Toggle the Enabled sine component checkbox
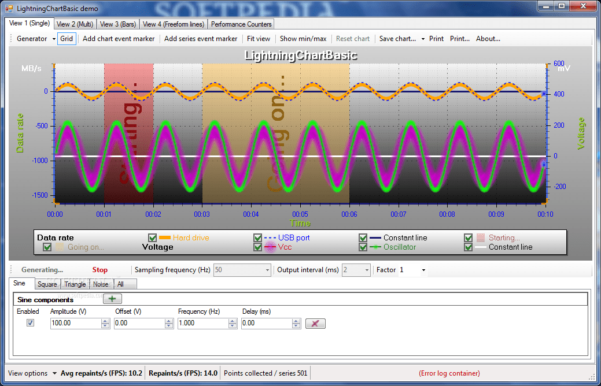 [x=30, y=323]
